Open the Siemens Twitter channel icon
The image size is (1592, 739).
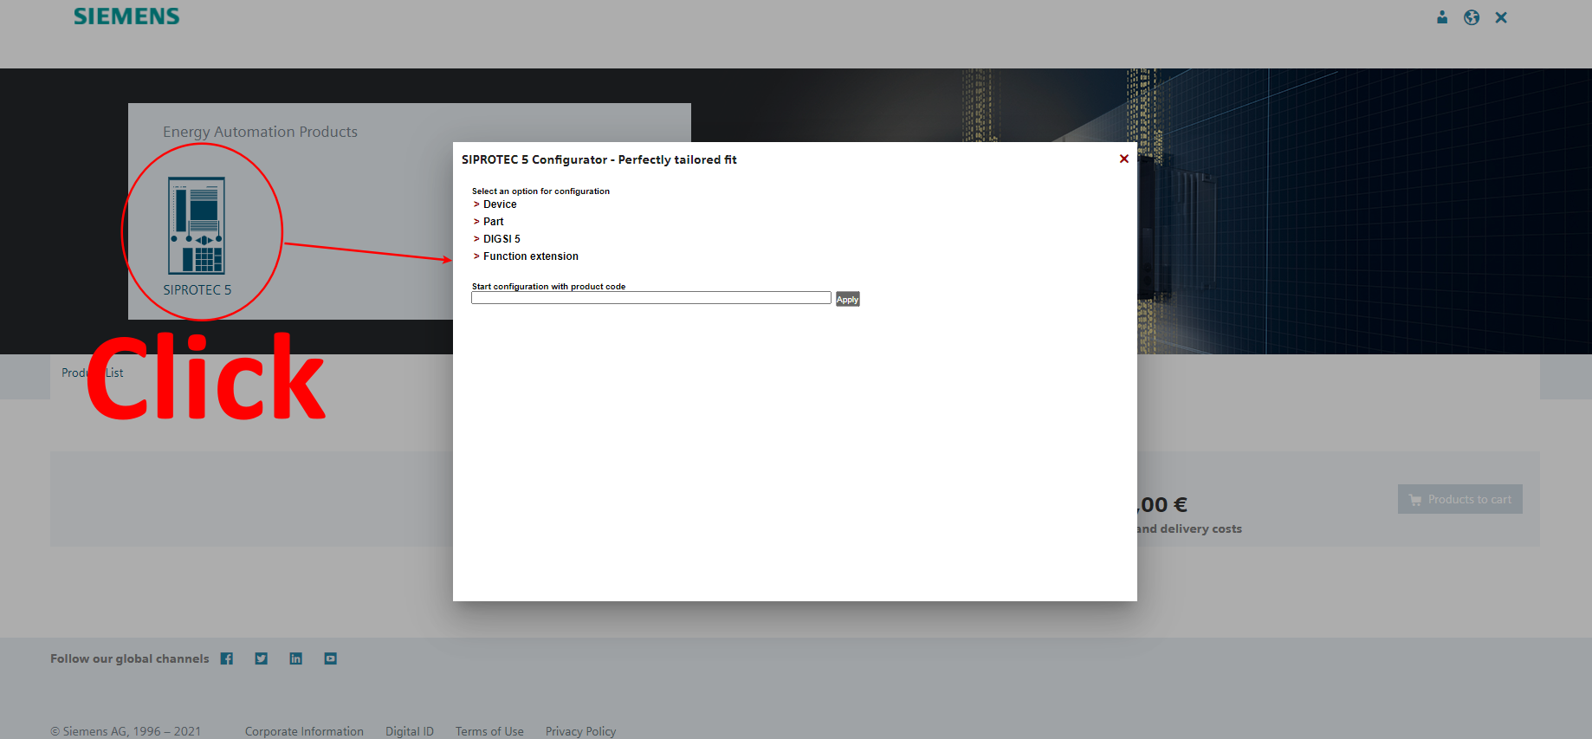coord(262,658)
